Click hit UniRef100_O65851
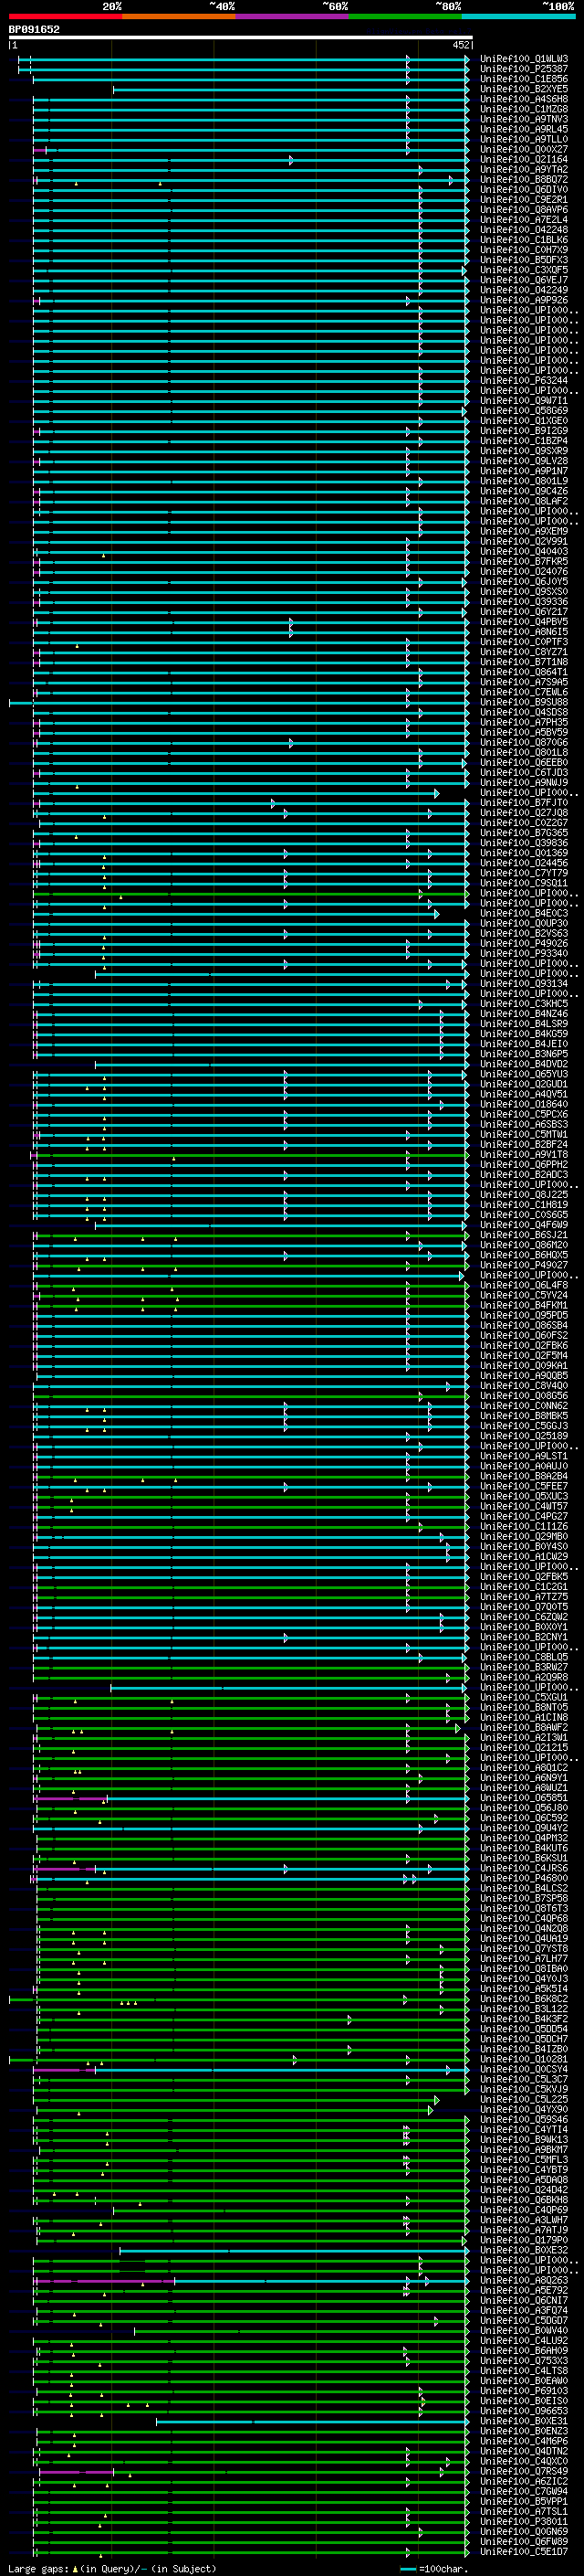Viewport: 584px width, 2576px height. coord(524,1798)
